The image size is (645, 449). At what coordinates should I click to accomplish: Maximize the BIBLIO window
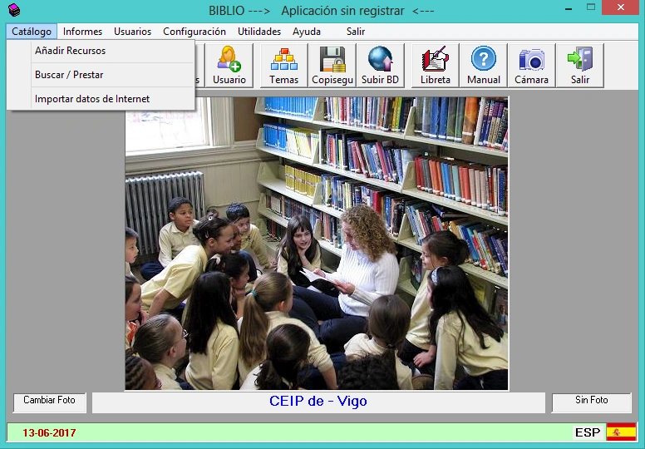pyautogui.click(x=591, y=7)
